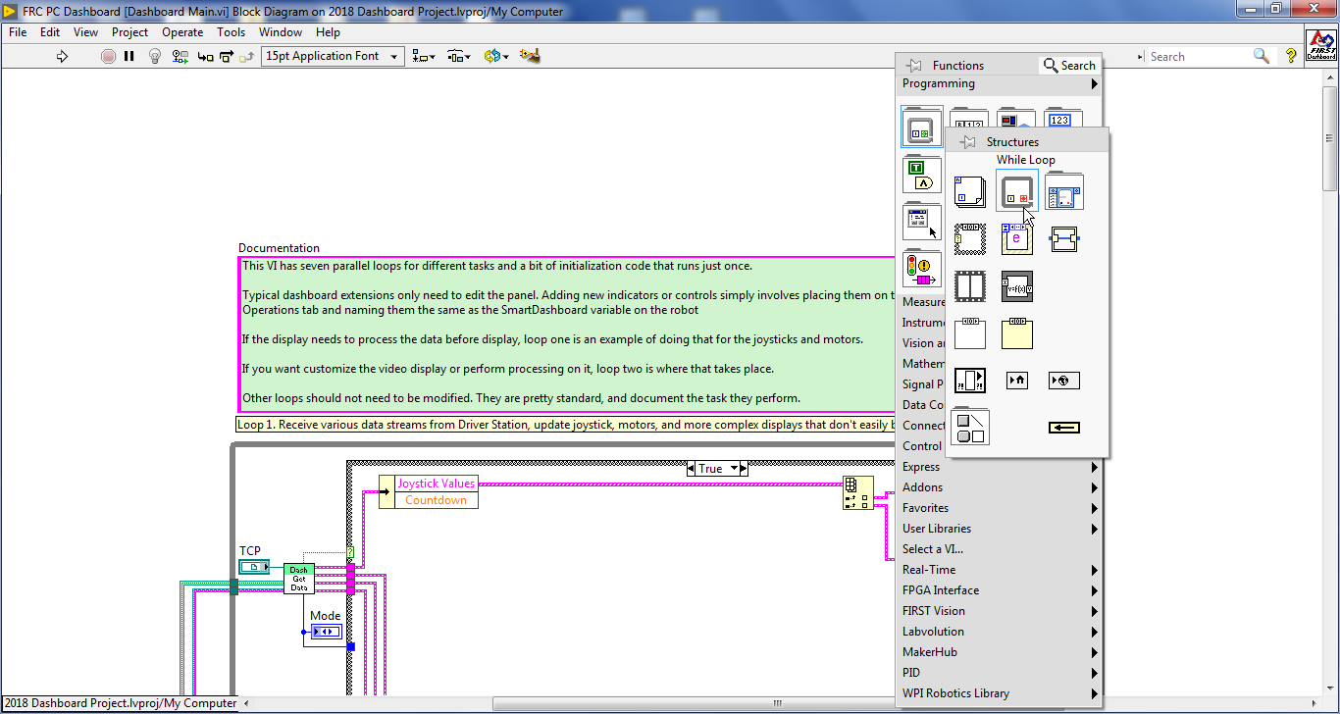Pin the Structures palette with thumbtack

click(x=967, y=142)
